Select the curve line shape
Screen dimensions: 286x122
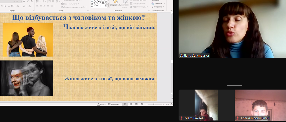pos(98,6)
